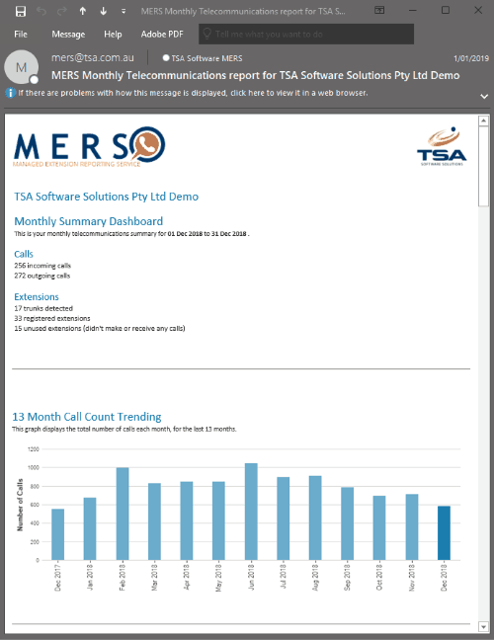Open the Adobe PDF tab
The width and height of the screenshot is (494, 640).
tap(162, 35)
